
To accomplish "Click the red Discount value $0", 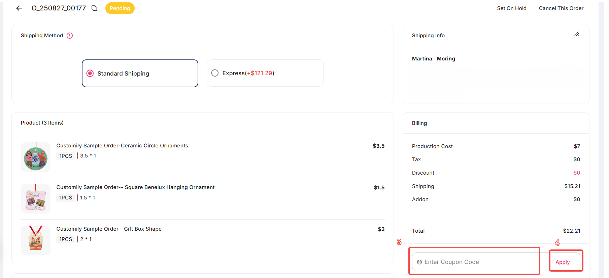I will click(577, 173).
